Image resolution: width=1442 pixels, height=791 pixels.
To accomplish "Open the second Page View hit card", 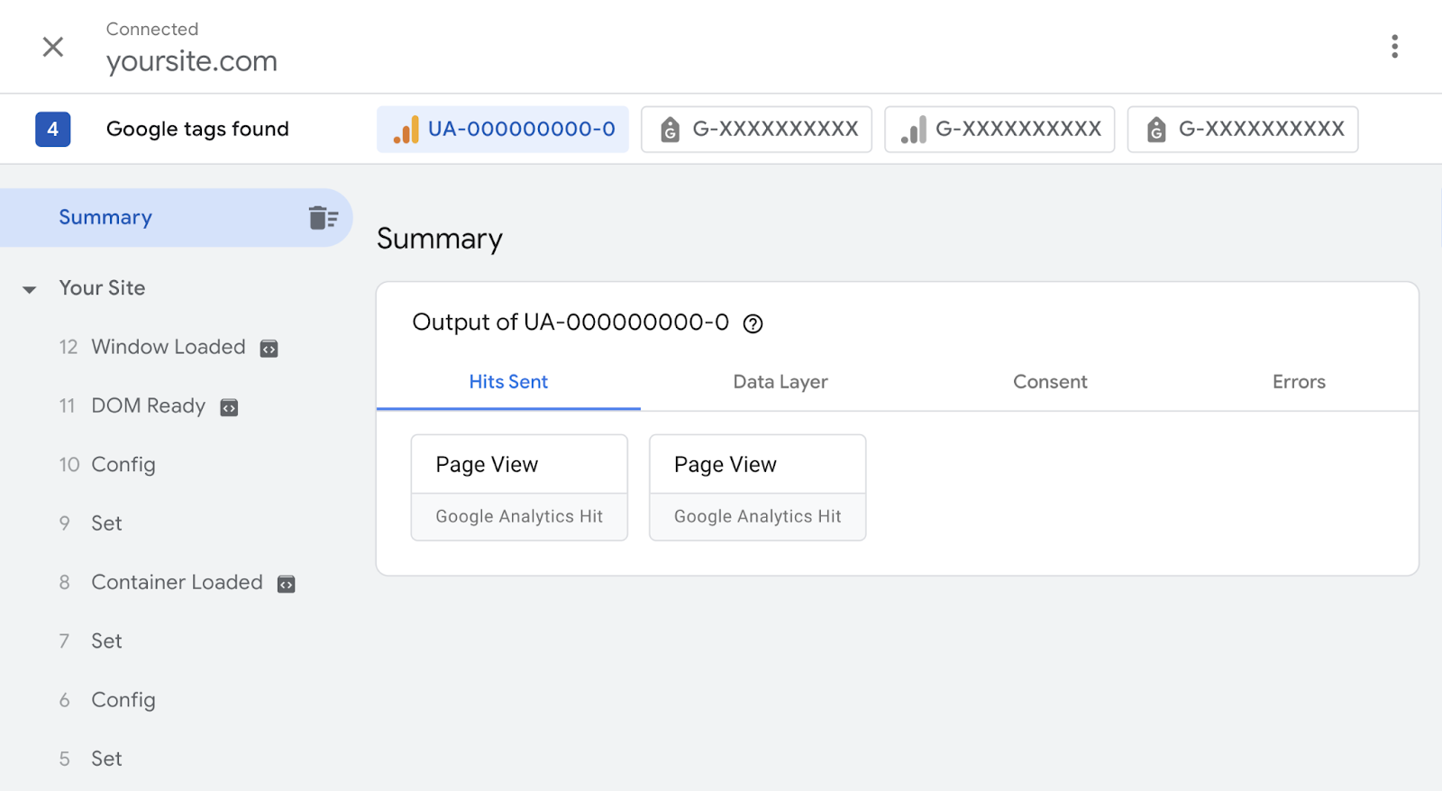I will [x=757, y=487].
